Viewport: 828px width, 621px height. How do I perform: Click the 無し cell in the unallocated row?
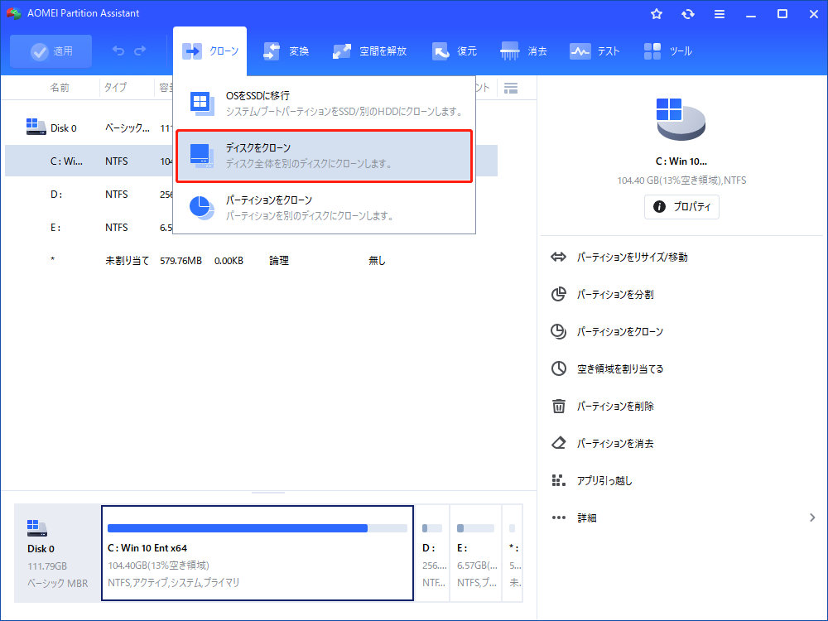(377, 260)
